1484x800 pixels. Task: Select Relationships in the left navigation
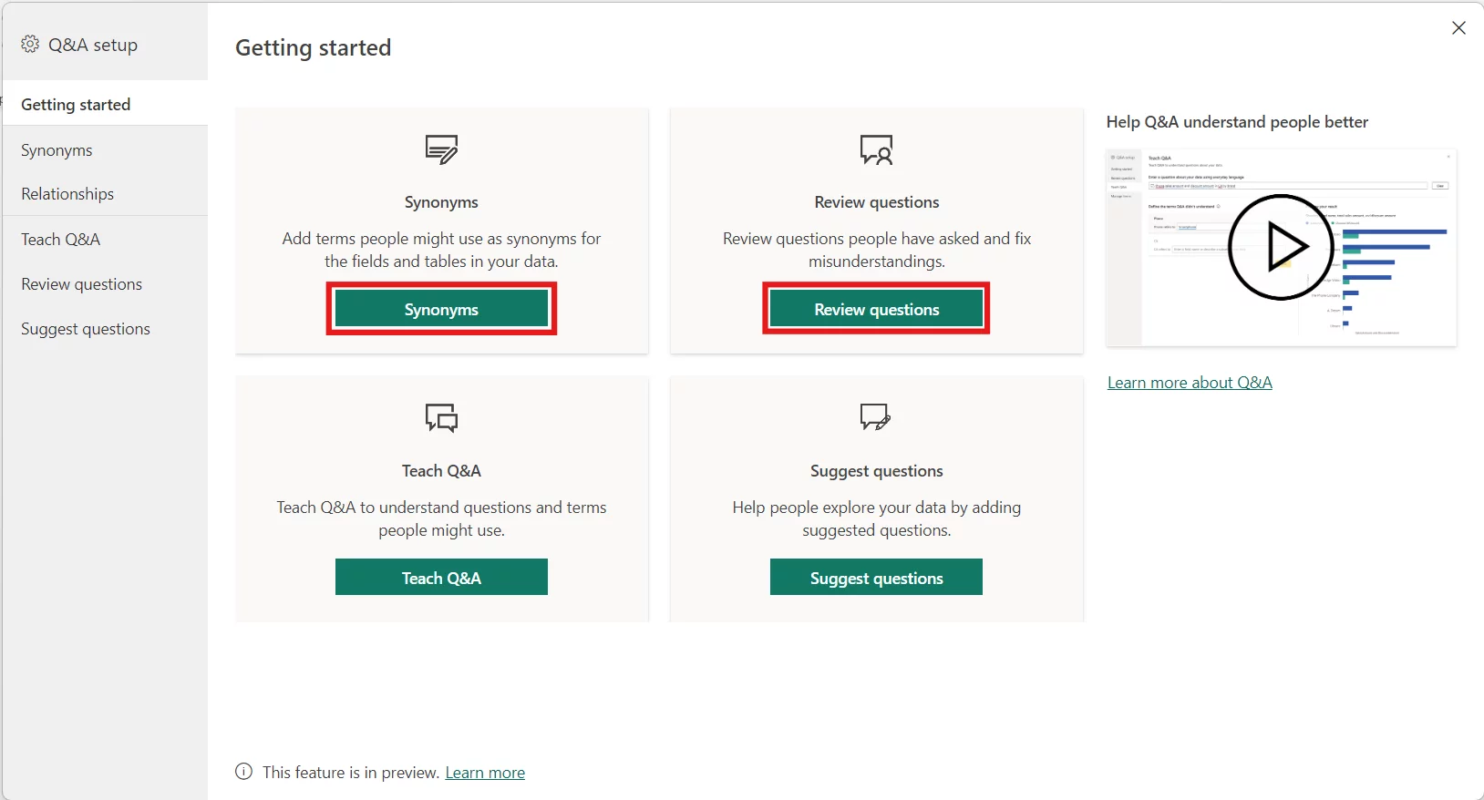click(67, 194)
